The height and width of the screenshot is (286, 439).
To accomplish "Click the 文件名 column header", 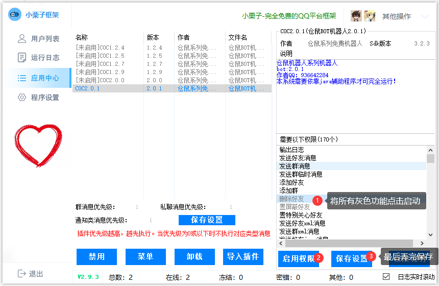I will (238, 37).
